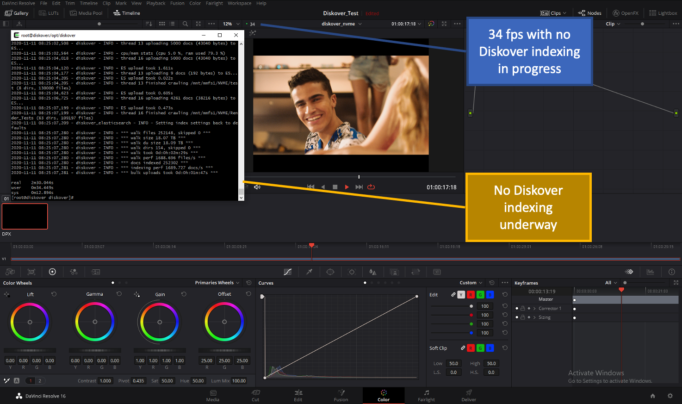Select the Color Wheels palette icon

[52, 272]
